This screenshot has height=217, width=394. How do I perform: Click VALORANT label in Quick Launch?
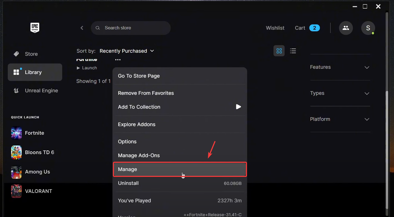(39, 191)
